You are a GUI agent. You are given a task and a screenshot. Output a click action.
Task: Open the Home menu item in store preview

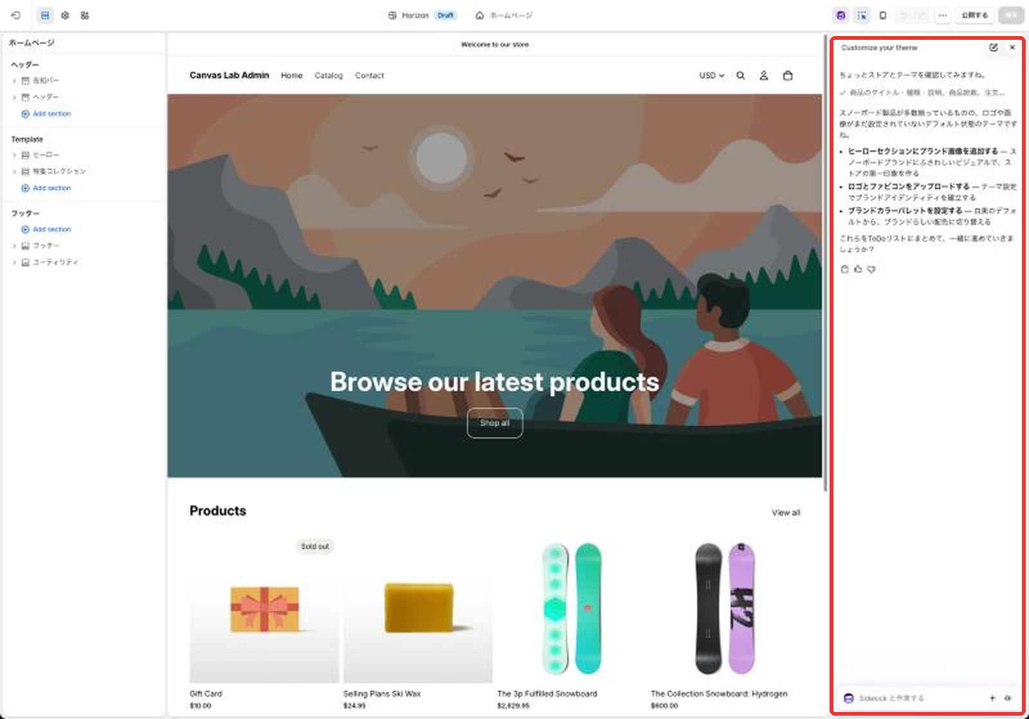pyautogui.click(x=291, y=76)
